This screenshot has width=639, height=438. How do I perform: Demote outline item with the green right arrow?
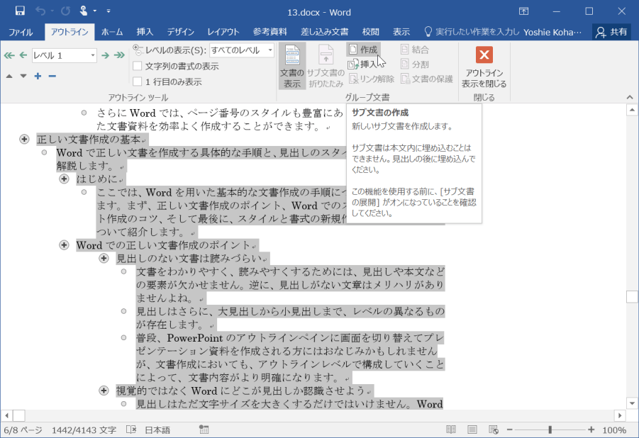104,55
